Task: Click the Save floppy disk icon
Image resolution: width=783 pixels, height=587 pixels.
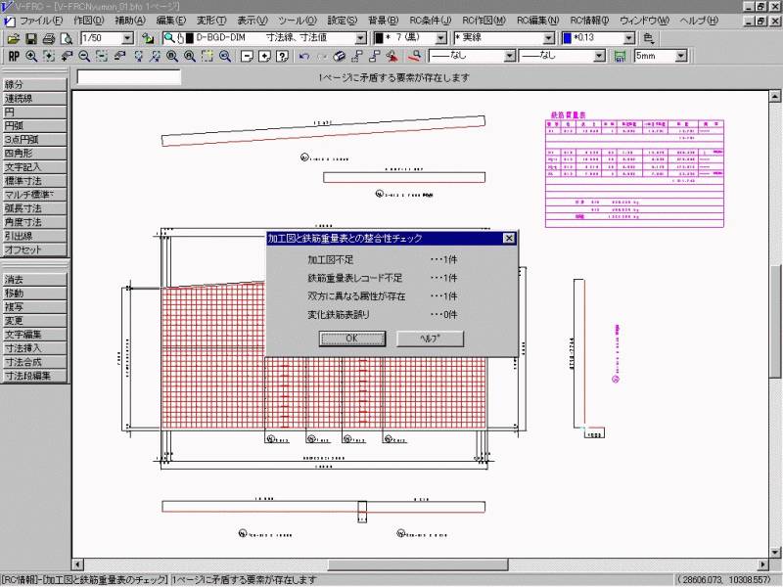Action: pos(31,38)
